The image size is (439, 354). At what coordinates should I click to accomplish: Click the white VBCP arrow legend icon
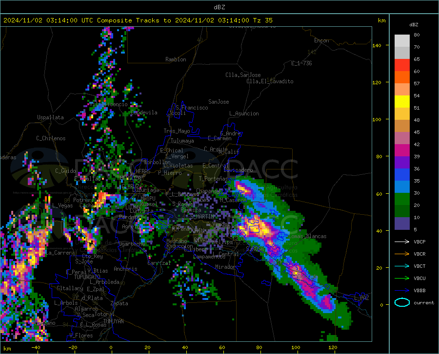click(x=402, y=242)
